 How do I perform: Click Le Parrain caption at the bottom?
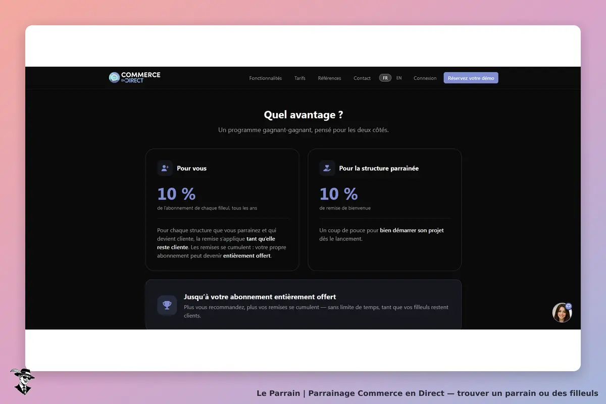pos(427,393)
